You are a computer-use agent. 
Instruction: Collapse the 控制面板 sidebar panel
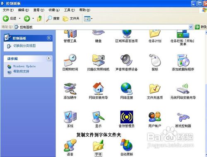49,38
